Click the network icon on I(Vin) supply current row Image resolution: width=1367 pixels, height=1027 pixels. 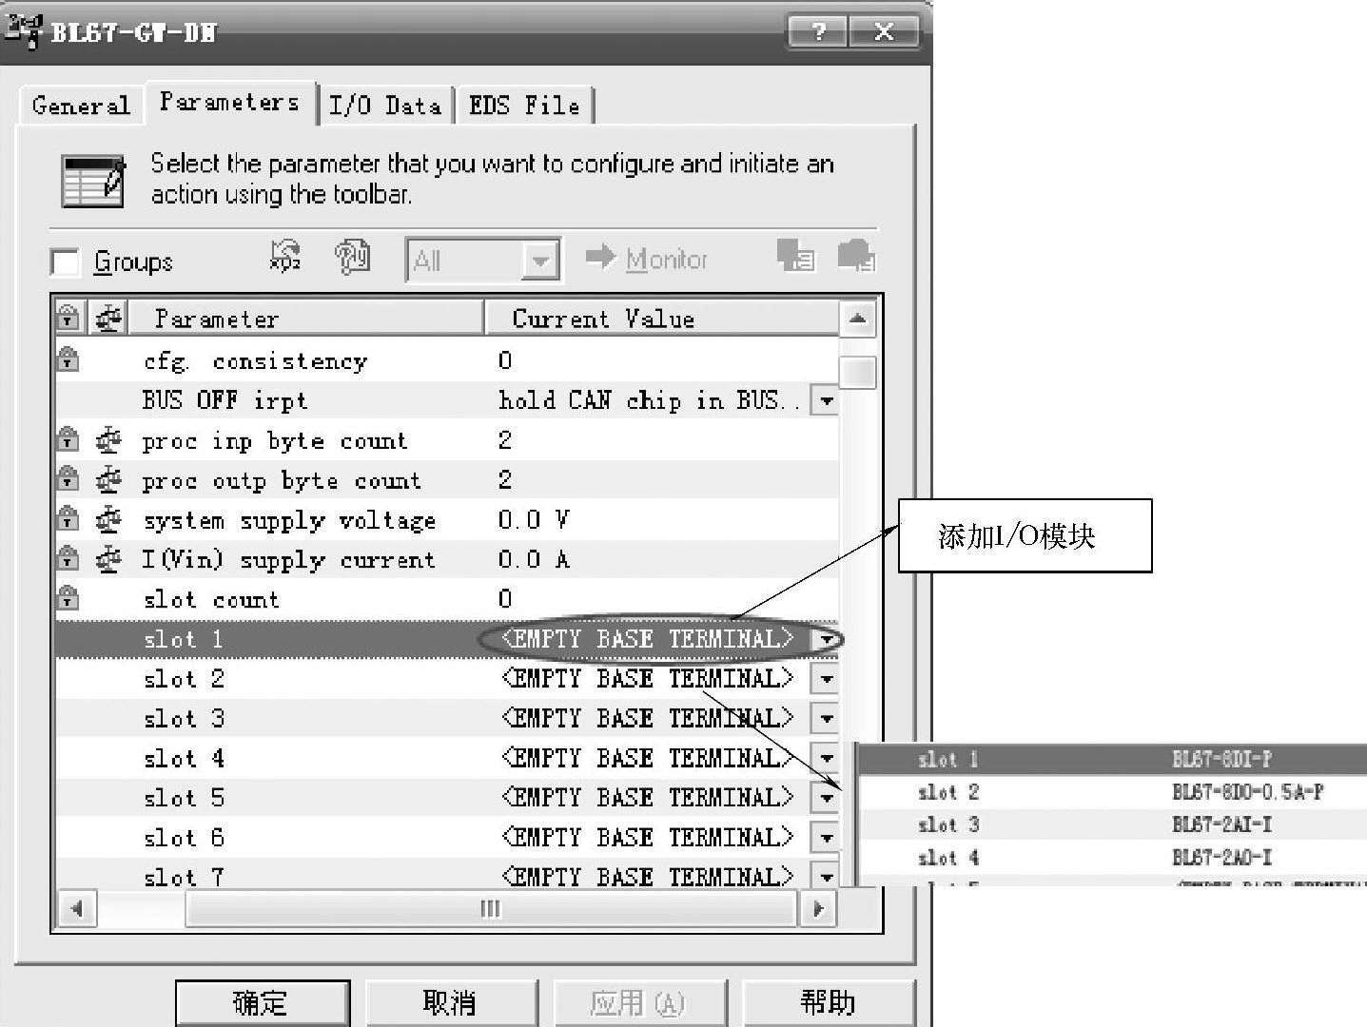click(x=108, y=559)
